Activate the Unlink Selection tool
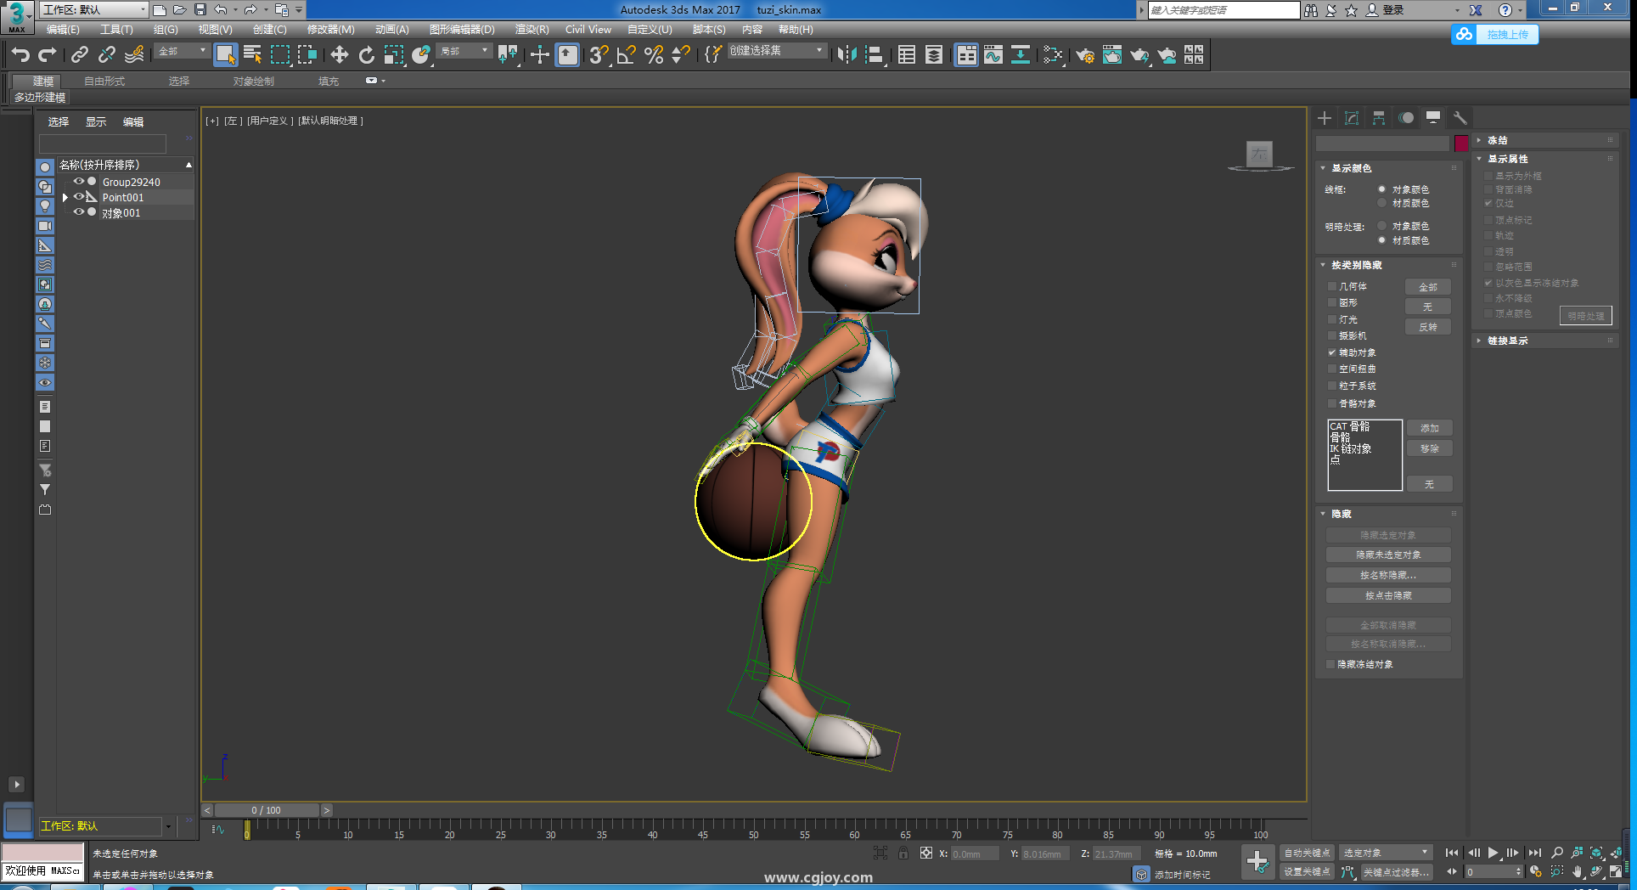This screenshot has height=890, width=1637. point(107,55)
